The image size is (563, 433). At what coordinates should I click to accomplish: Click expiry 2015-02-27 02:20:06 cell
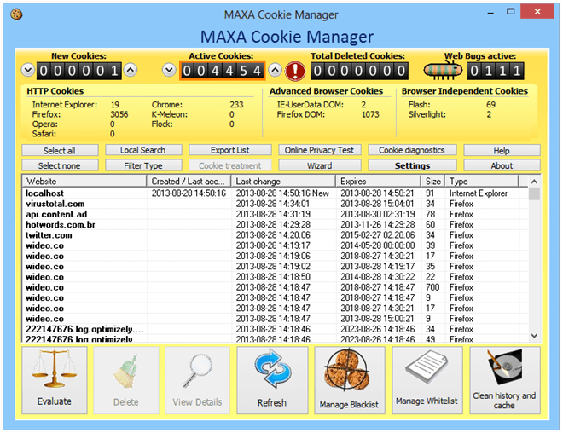(x=378, y=235)
